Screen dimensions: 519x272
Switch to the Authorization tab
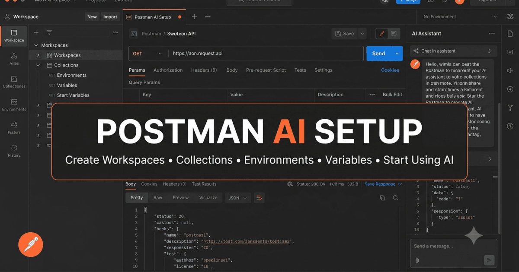[x=168, y=70]
